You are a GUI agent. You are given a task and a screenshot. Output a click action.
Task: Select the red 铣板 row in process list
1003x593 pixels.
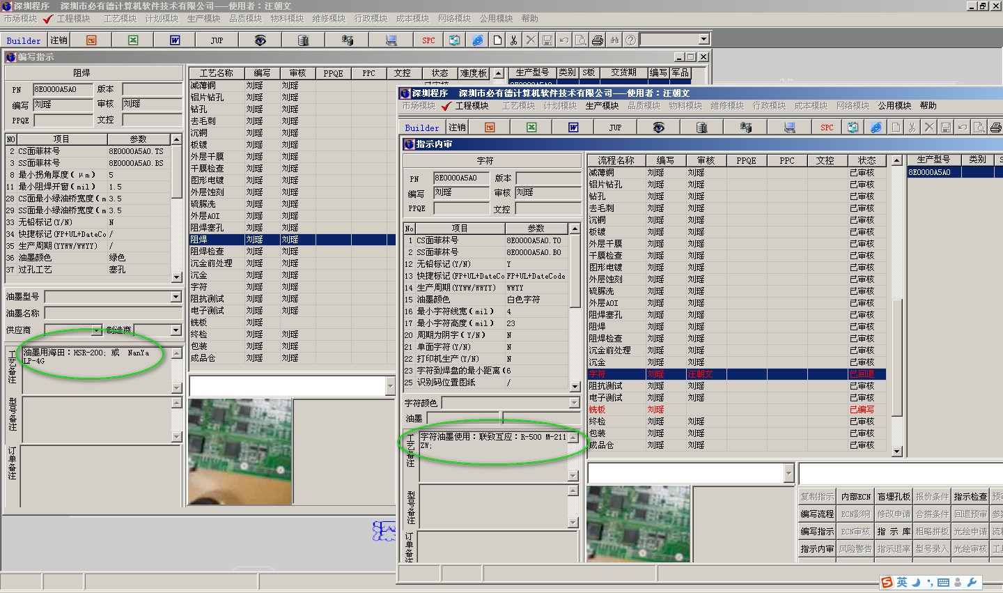(x=598, y=410)
